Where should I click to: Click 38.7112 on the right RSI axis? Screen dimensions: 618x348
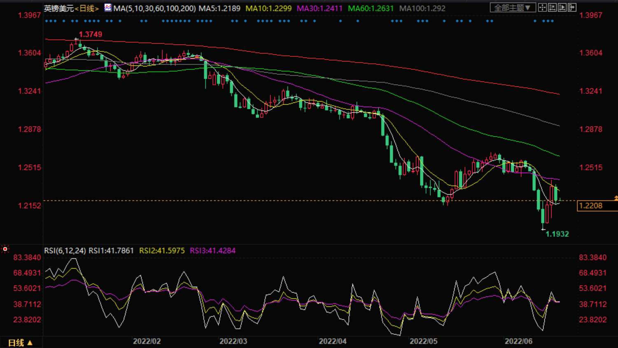(593, 304)
